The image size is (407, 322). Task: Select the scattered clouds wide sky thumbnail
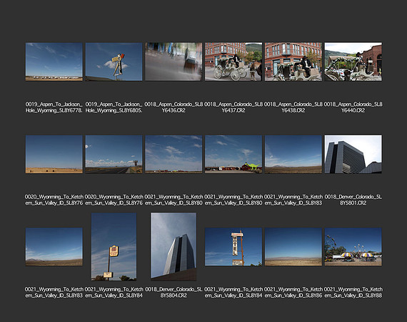(x=174, y=154)
